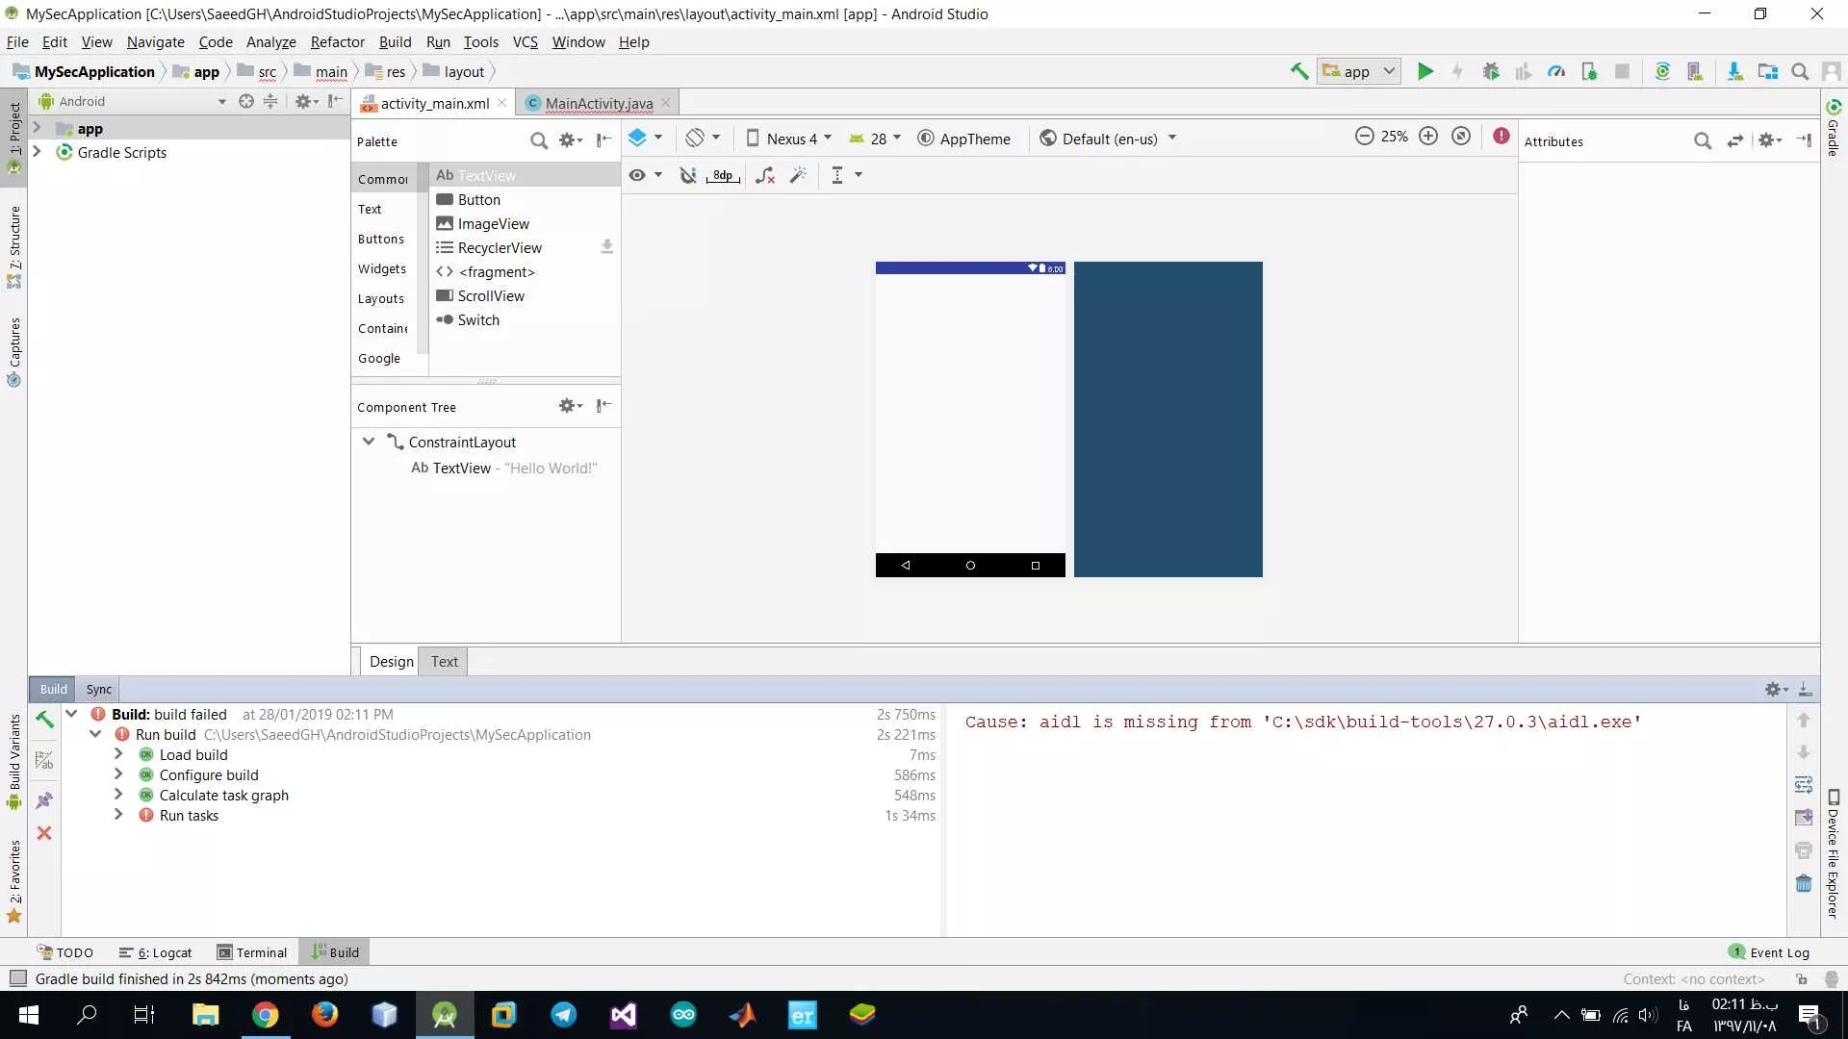Click the Infer Constraints magic wand

pos(798,175)
